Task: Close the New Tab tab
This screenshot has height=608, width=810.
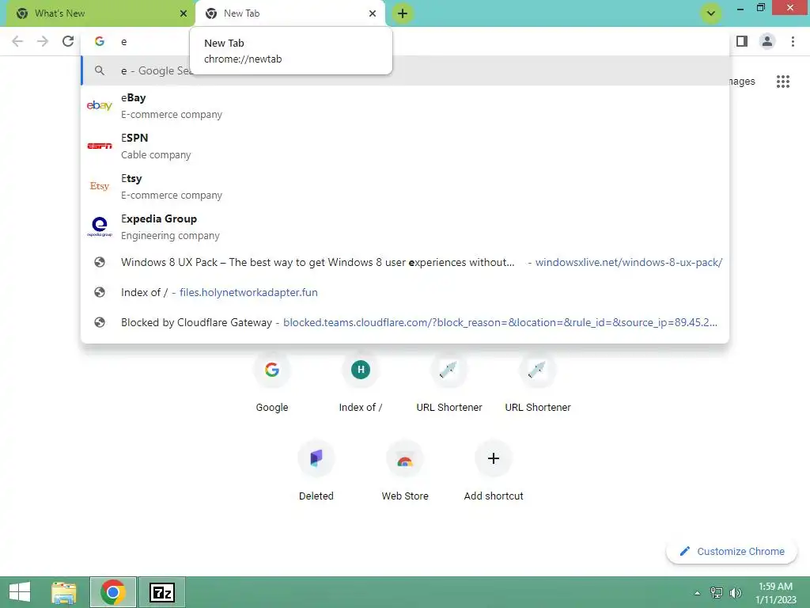Action: point(373,13)
